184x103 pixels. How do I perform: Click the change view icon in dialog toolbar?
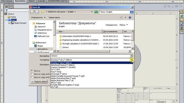point(121,17)
